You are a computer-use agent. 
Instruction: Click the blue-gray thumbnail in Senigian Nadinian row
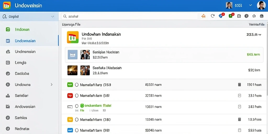pos(73,55)
